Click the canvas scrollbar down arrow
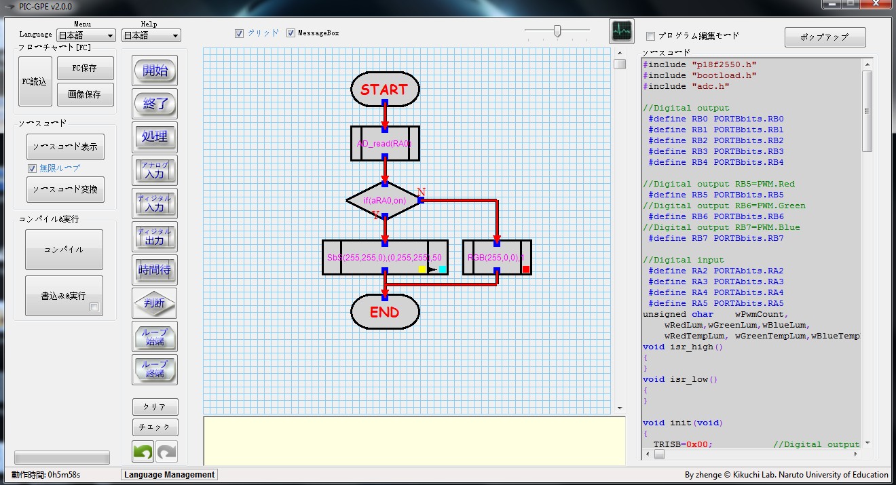The width and height of the screenshot is (896, 485). click(620, 408)
